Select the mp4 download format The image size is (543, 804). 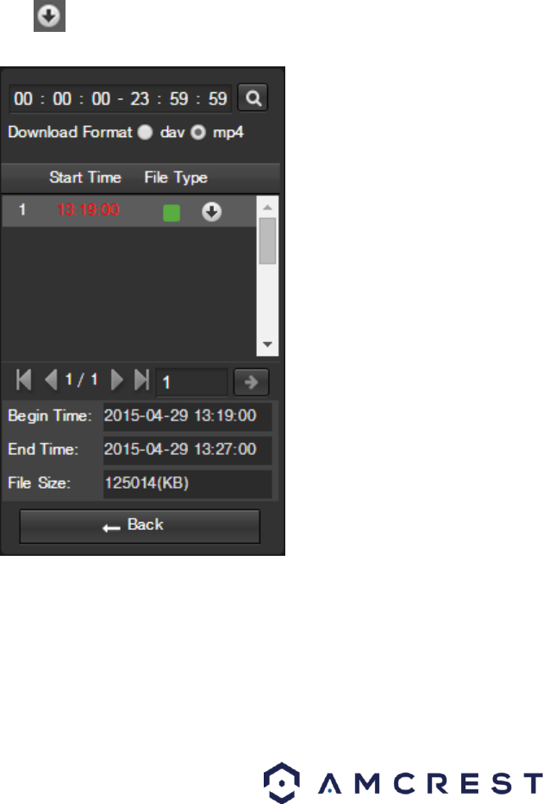click(198, 133)
